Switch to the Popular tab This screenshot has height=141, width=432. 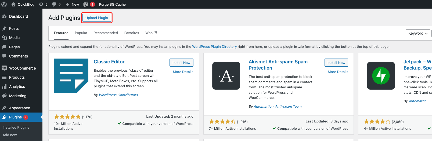[x=81, y=33]
